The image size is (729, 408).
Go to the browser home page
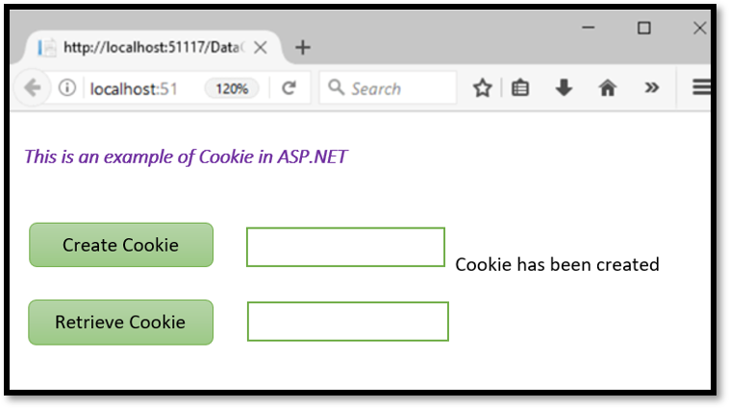(607, 88)
